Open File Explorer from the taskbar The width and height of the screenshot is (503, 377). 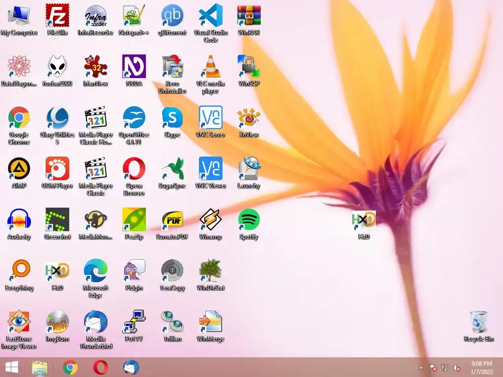pos(40,367)
